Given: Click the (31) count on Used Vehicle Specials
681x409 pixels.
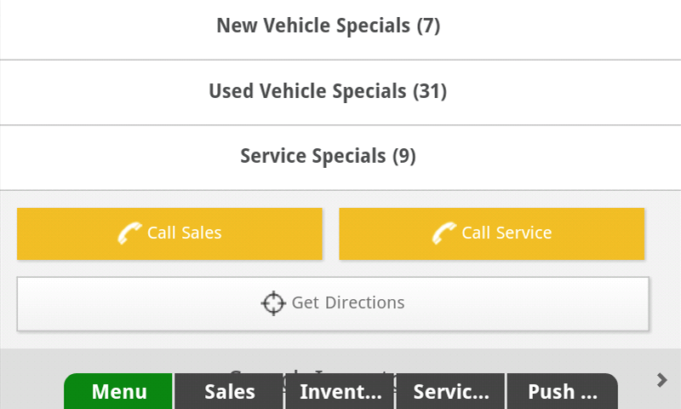Looking at the screenshot, I should [x=430, y=91].
